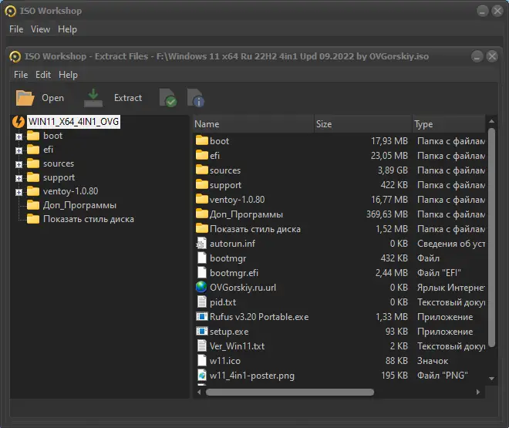
Task: Click the vertical scrollbar thumb in file list
Action: (x=491, y=238)
